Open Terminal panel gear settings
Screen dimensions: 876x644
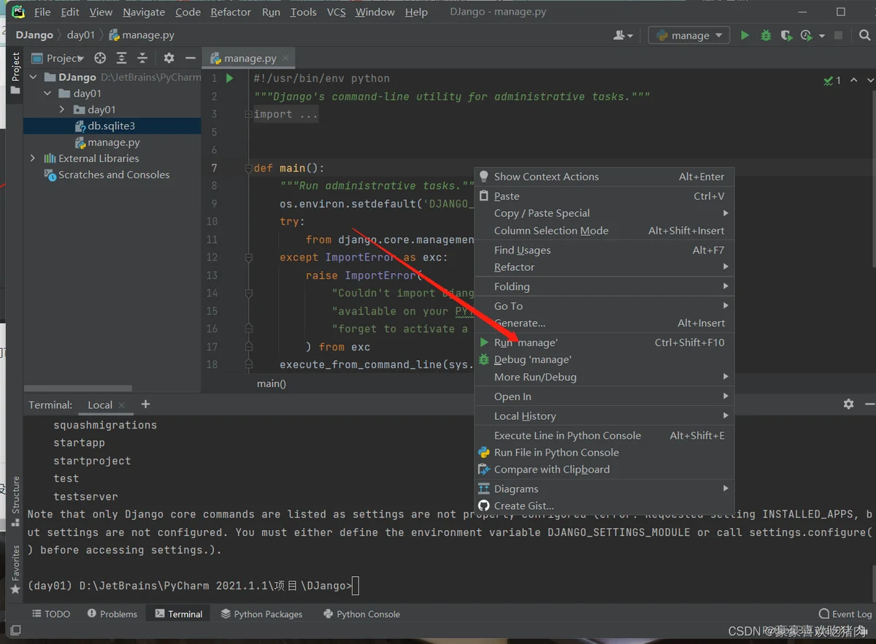[x=848, y=404]
